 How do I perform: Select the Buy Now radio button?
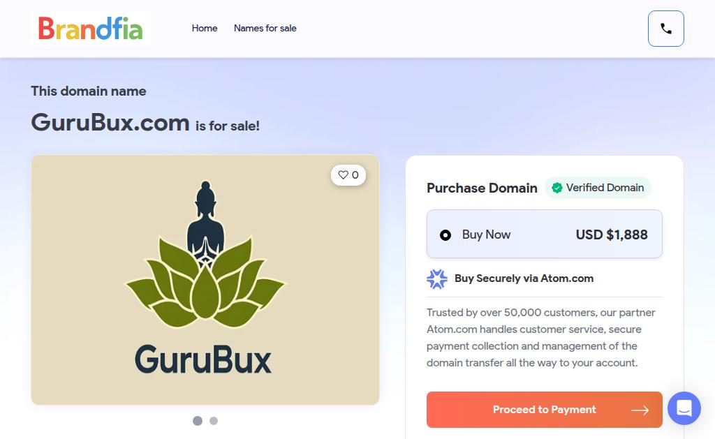[x=445, y=235]
